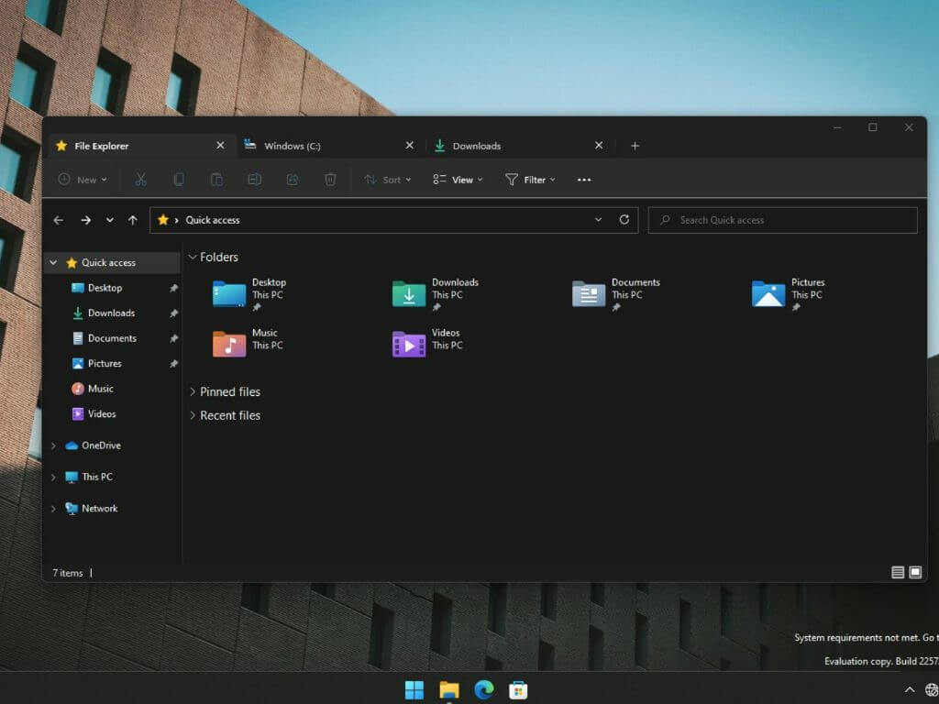
Task: Click pin icon beside Pictures in navigation pane
Action: (x=173, y=364)
